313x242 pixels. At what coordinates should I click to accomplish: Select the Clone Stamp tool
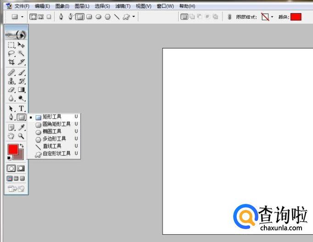click(11, 81)
